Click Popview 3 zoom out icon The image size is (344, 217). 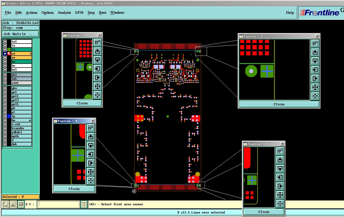click(280, 203)
